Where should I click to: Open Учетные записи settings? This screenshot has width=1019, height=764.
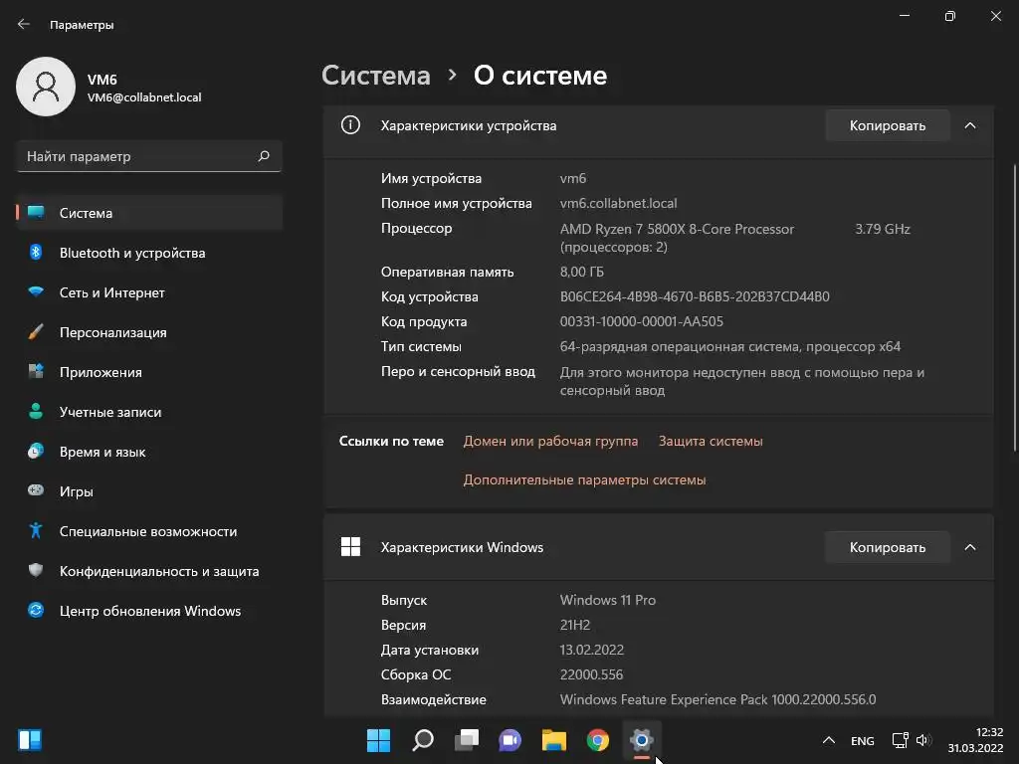click(149, 411)
